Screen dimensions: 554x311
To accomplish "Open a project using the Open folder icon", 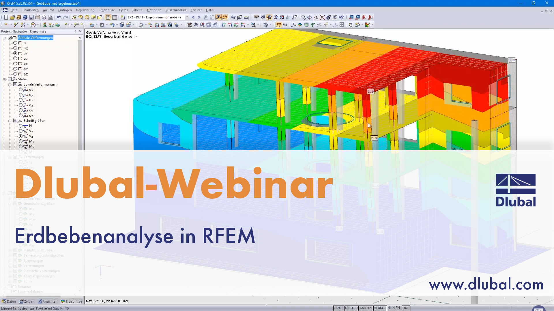I will click(12, 17).
